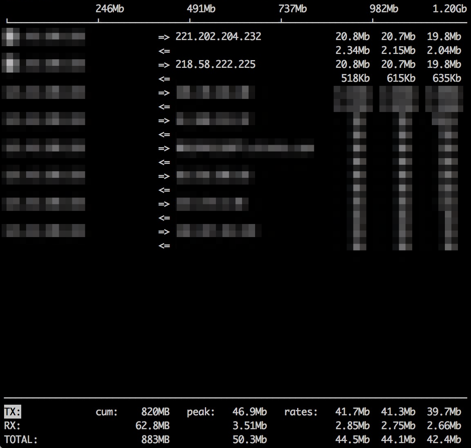The height and width of the screenshot is (448, 471).
Task: Select the IP address 221.202.204.232
Action: [x=218, y=36]
